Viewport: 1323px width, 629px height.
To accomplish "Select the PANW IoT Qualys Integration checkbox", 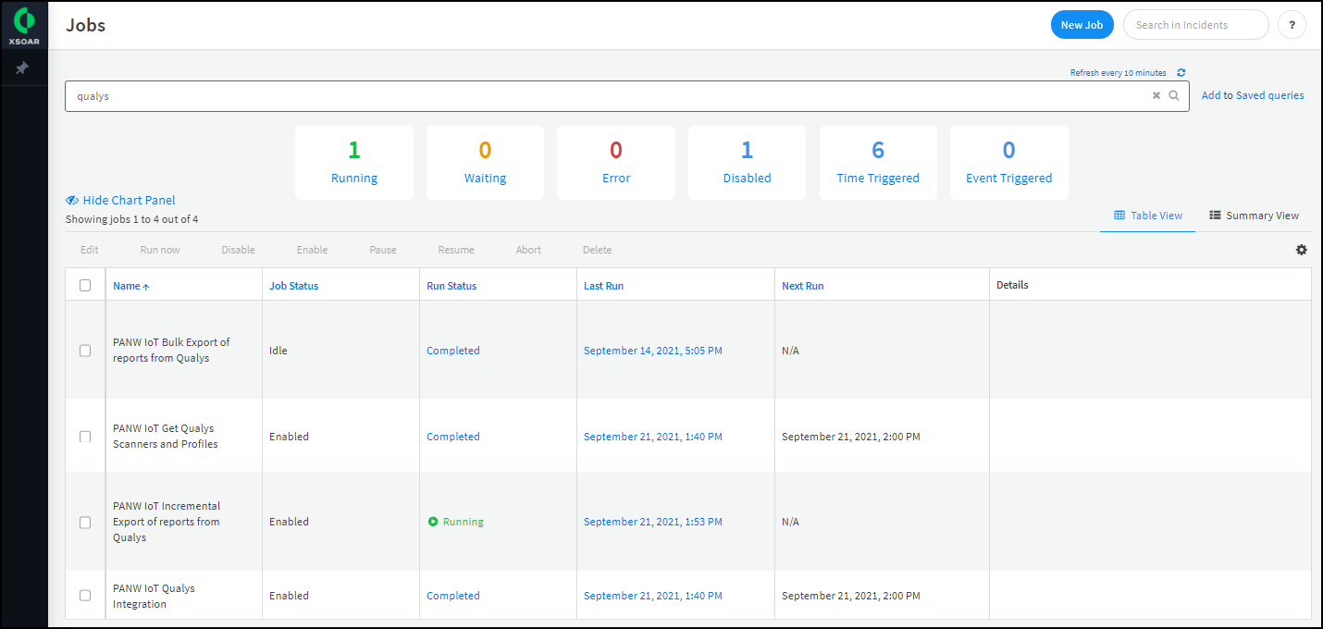I will [85, 596].
